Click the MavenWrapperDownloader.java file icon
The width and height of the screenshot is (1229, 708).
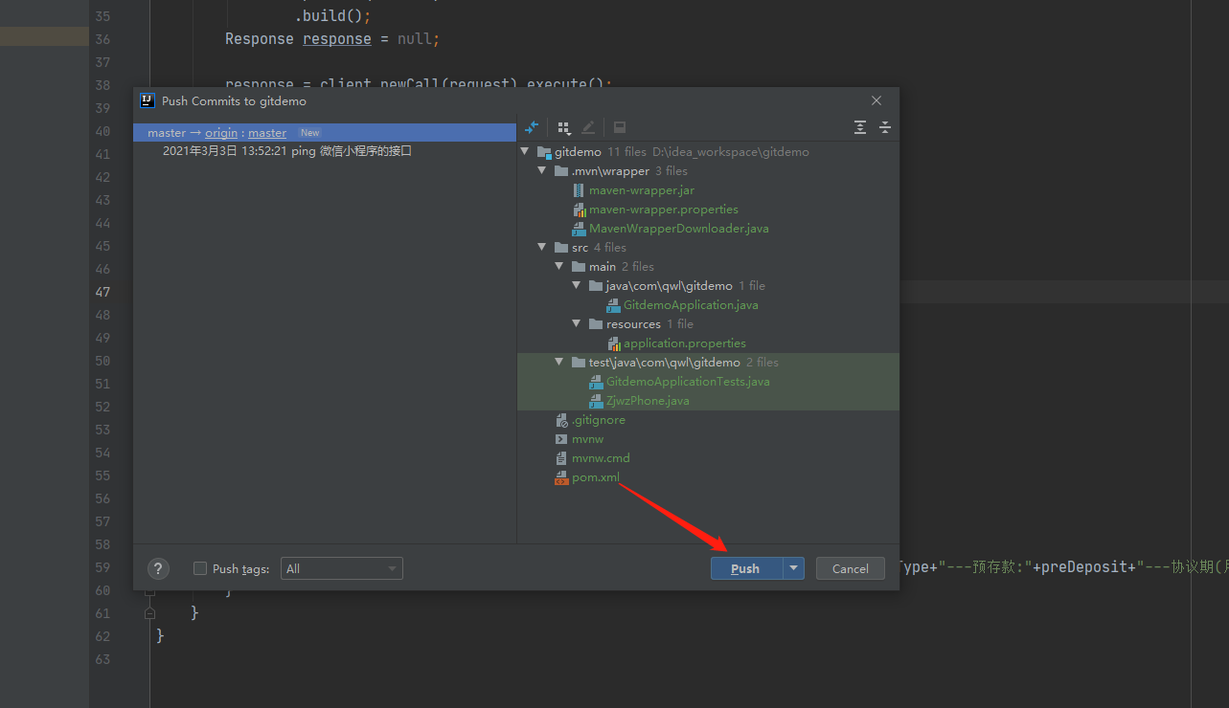click(x=579, y=229)
